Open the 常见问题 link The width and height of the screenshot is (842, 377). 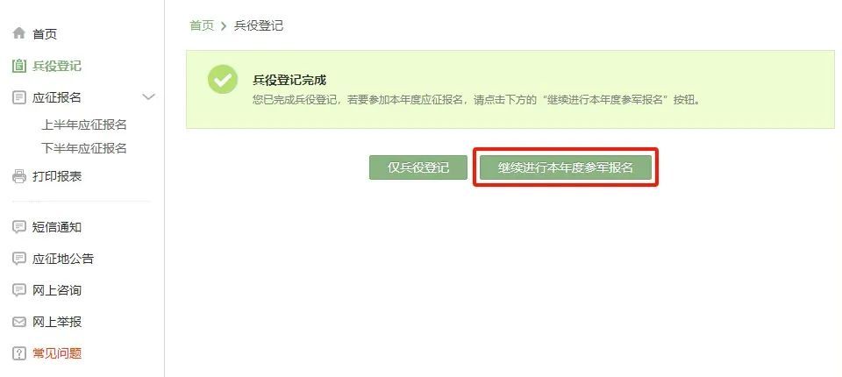[x=57, y=353]
